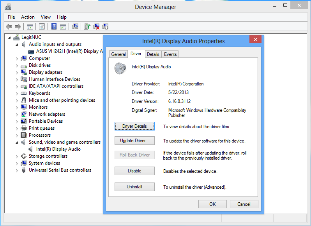Screen dimensions: 311x226
Task: Click Intel(R) Corporation provider text
Action: coord(186,84)
